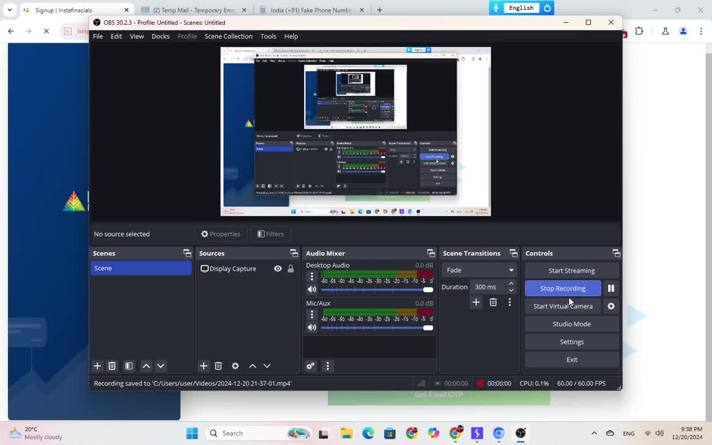Screen dimensions: 712x445
Task: Open Chrome three-dot menu
Action: pyautogui.click(x=701, y=31)
